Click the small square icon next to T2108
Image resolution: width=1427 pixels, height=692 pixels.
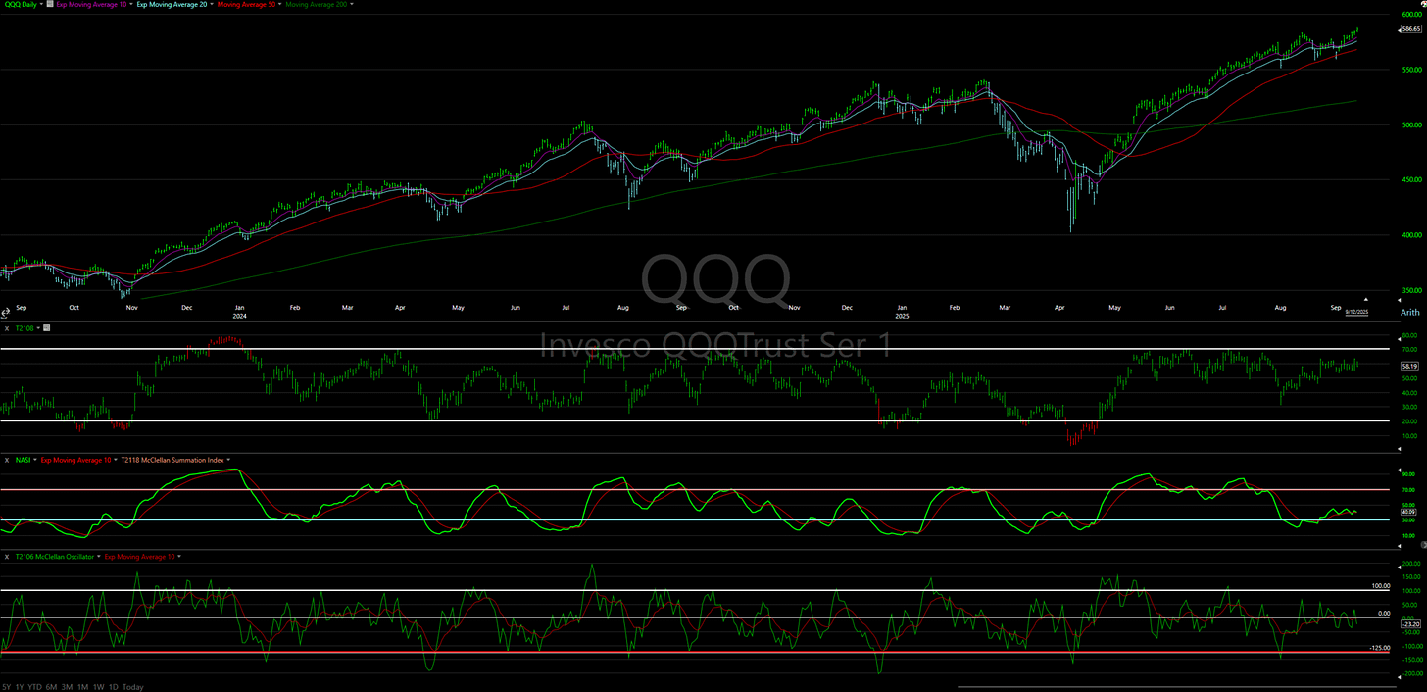(x=46, y=328)
